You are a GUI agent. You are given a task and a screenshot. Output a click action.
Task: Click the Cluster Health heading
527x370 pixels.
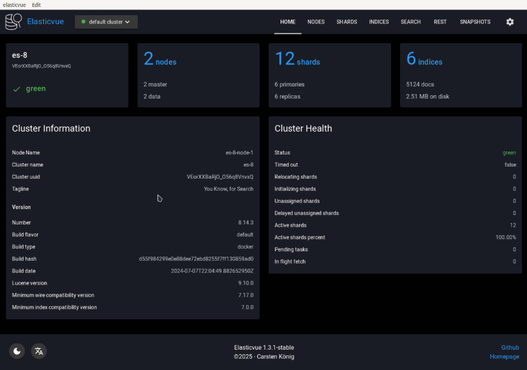[303, 128]
